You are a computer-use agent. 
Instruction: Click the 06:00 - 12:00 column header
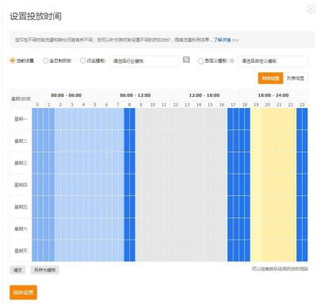tap(136, 95)
